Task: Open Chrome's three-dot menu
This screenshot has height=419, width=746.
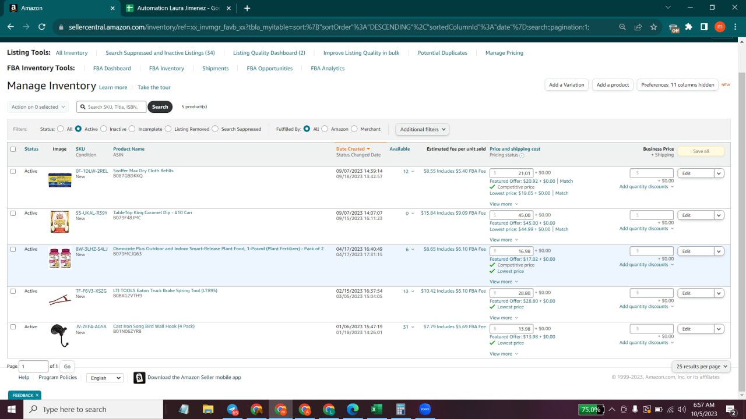Action: (734, 27)
